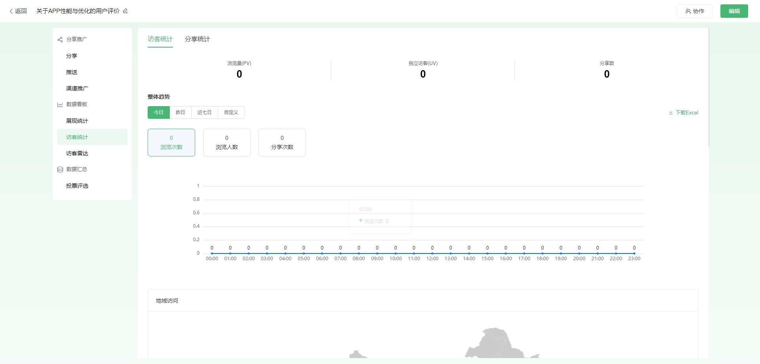Select the 浏览次数 metric card

coord(171,143)
